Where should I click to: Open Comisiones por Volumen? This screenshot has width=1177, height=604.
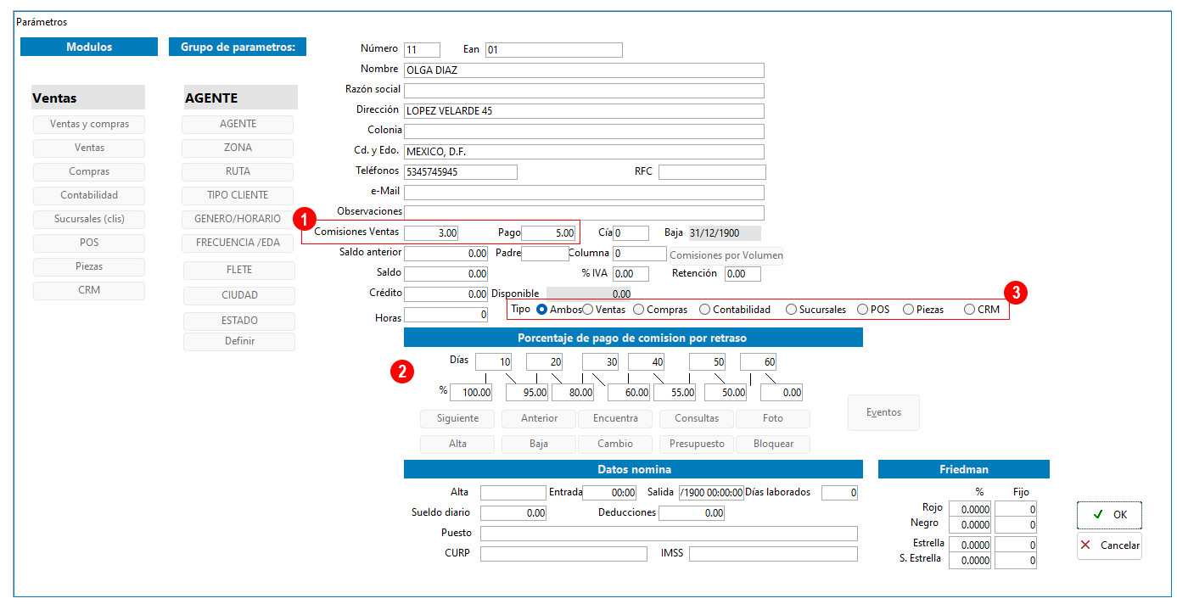(x=726, y=255)
